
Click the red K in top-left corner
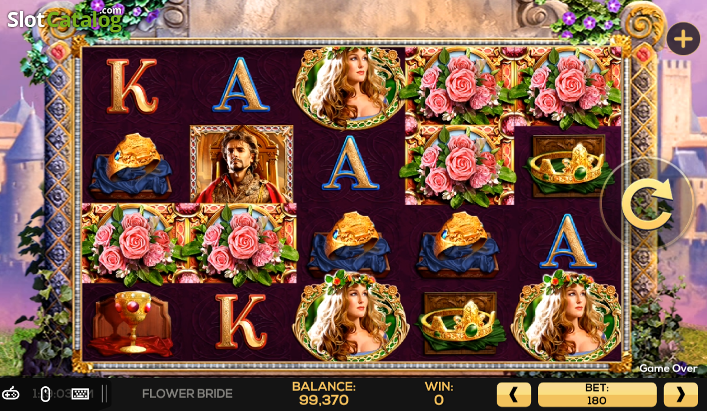click(x=132, y=86)
